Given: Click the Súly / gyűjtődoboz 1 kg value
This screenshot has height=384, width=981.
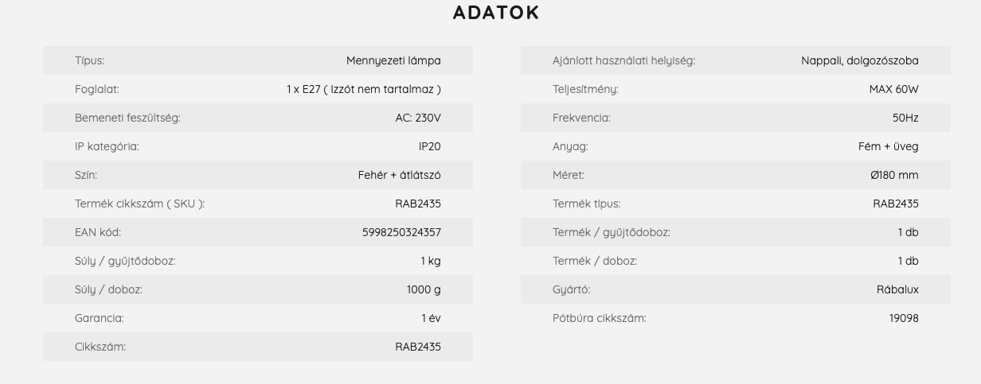Looking at the screenshot, I should 431,261.
